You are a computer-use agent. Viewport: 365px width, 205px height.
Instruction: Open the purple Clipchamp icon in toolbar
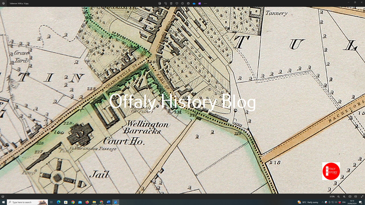200,4
